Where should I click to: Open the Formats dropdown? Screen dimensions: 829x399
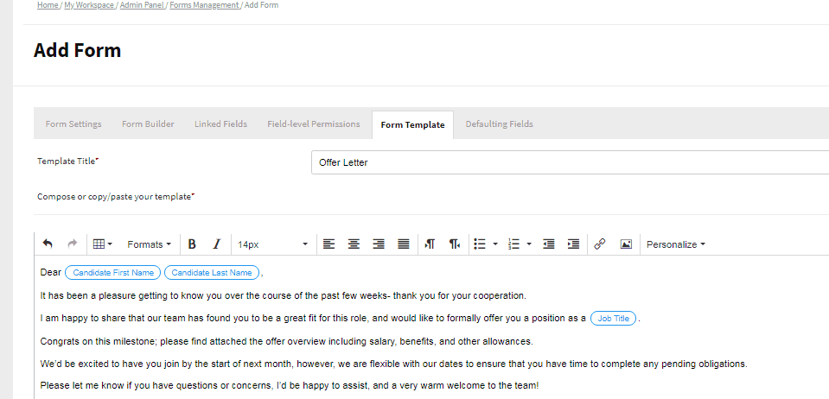click(x=149, y=244)
